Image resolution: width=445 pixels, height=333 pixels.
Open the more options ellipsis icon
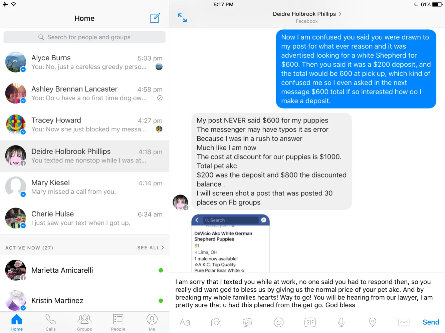click(404, 322)
